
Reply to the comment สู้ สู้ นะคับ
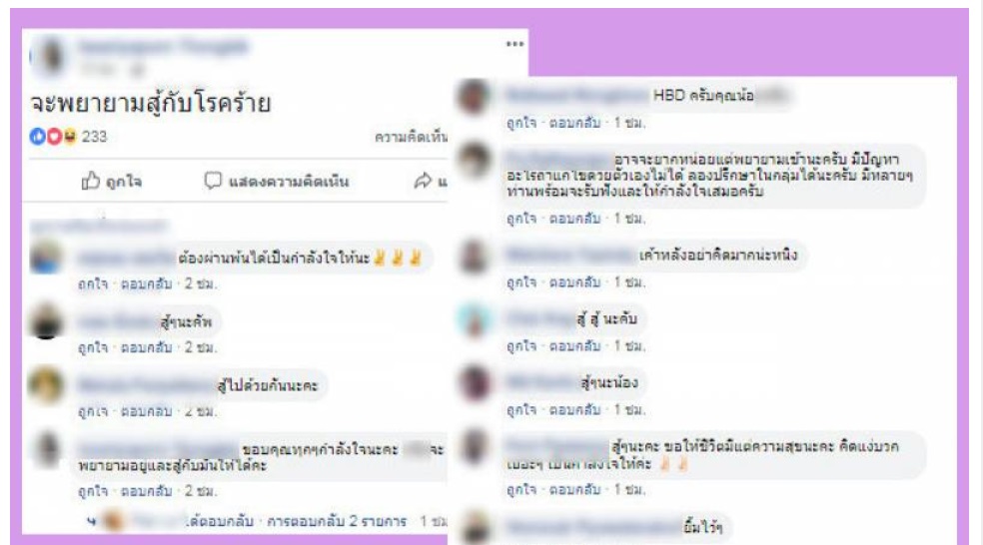click(x=574, y=345)
